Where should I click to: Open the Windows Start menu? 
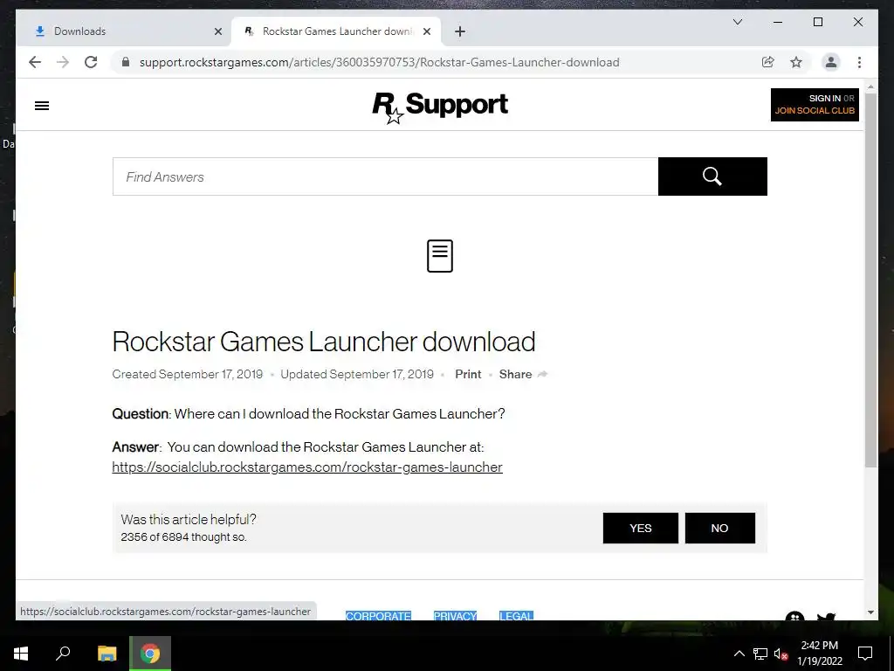pos(21,654)
